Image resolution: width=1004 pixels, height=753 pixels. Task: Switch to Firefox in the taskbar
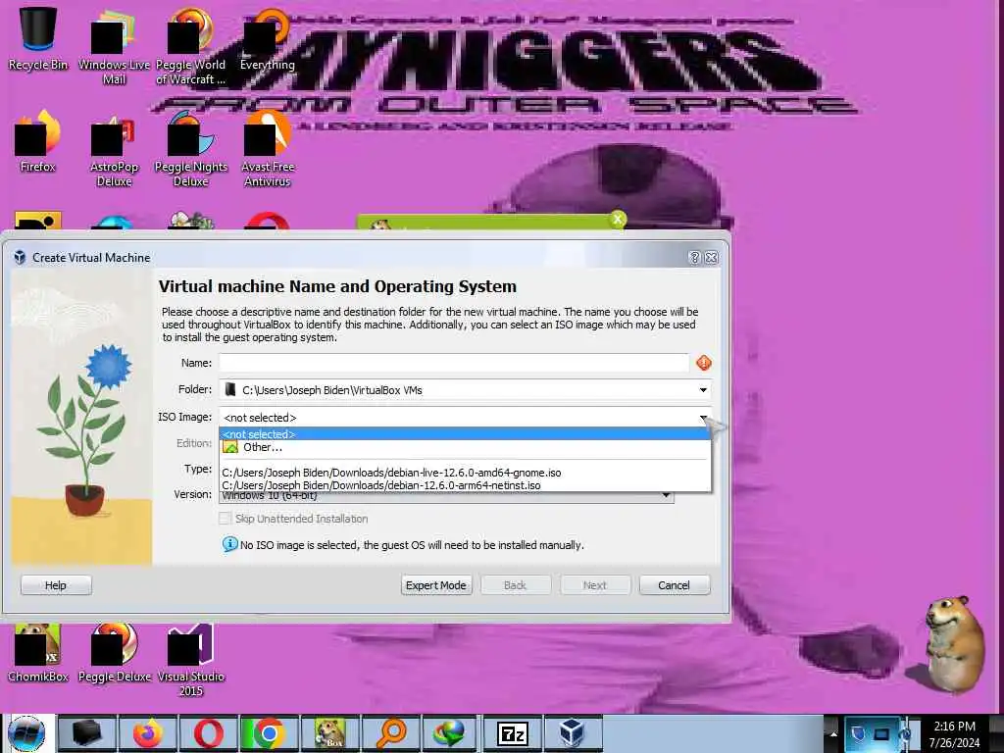point(148,733)
